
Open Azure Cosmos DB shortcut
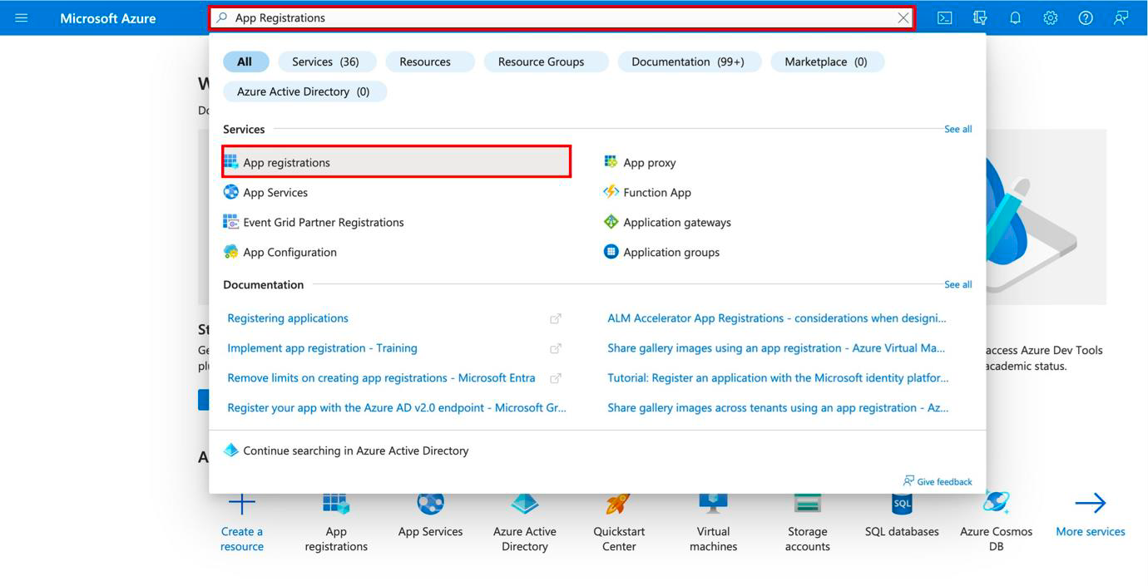coord(996,521)
